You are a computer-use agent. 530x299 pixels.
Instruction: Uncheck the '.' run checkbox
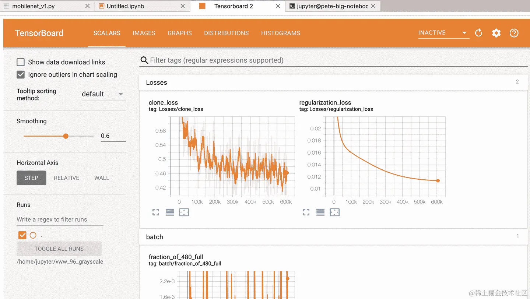coord(22,235)
